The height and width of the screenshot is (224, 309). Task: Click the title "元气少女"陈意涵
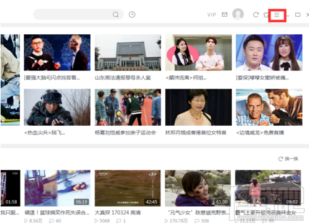tap(198, 213)
